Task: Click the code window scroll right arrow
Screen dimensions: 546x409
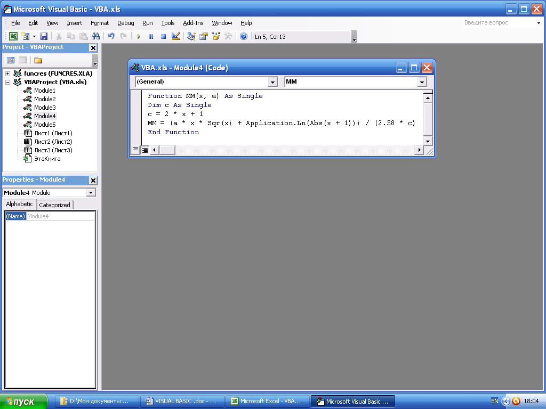Action: pos(419,150)
